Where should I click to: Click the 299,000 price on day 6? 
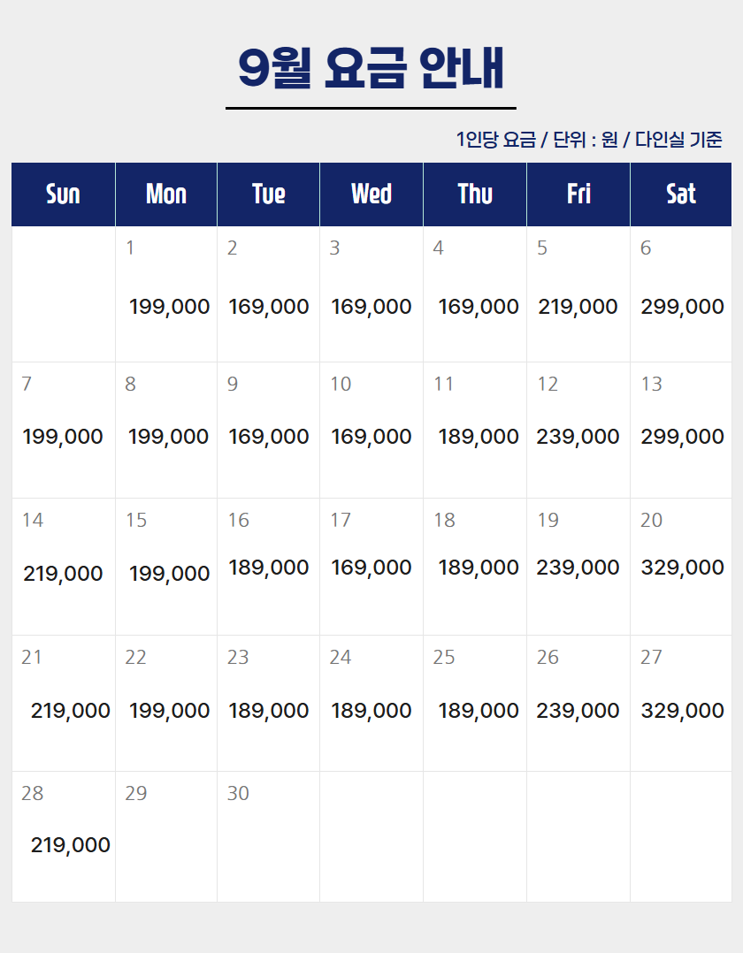tap(682, 307)
